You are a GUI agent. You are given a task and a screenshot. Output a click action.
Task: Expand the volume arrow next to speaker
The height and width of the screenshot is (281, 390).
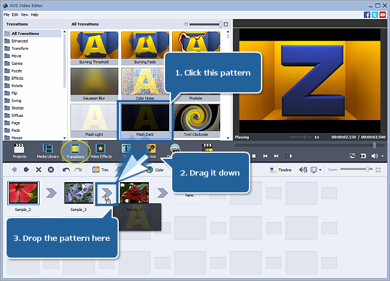tap(383, 156)
